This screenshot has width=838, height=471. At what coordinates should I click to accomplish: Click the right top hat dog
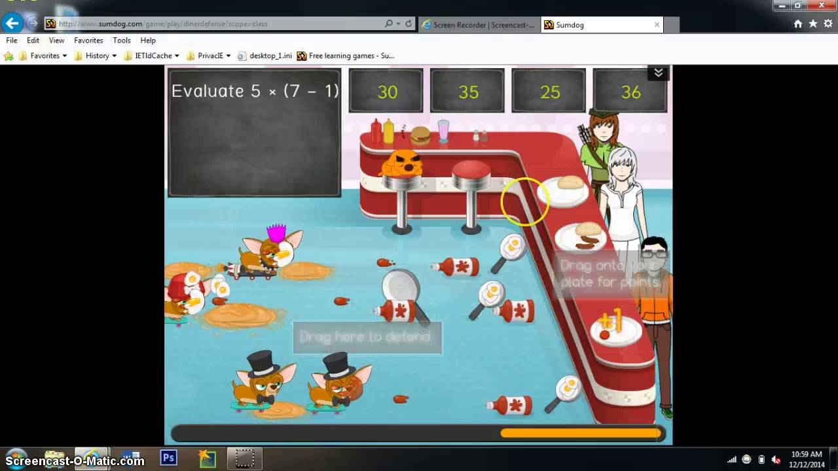(339, 384)
